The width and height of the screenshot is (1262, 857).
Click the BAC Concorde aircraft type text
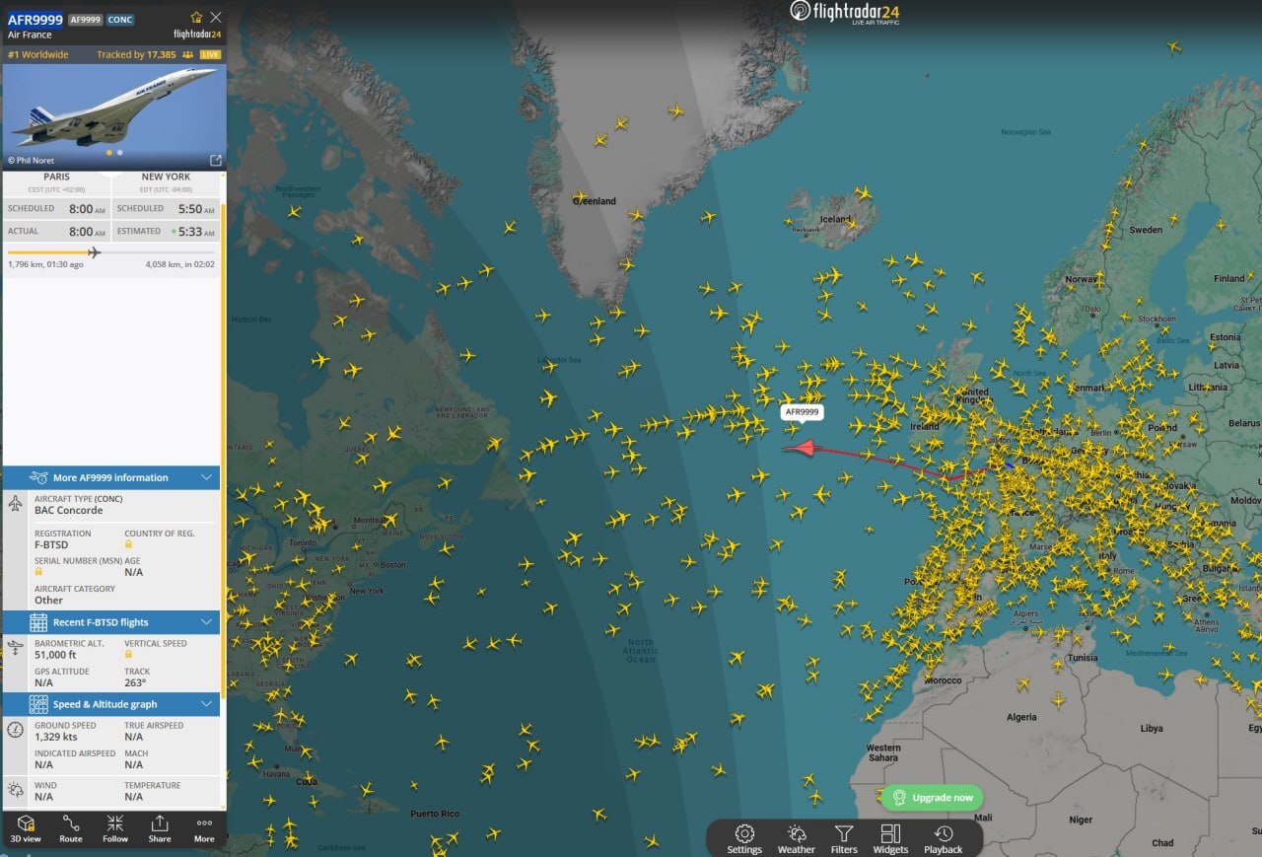69,510
